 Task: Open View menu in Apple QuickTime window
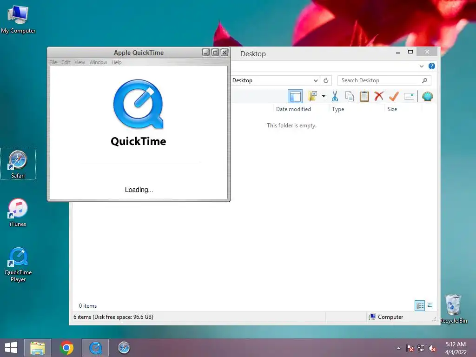79,62
